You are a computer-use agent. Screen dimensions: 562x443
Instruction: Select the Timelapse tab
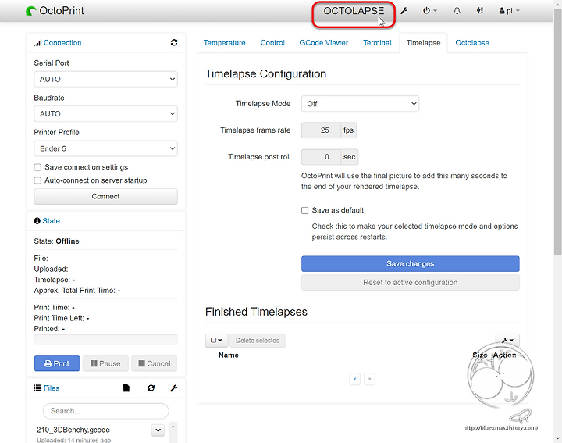[423, 43]
